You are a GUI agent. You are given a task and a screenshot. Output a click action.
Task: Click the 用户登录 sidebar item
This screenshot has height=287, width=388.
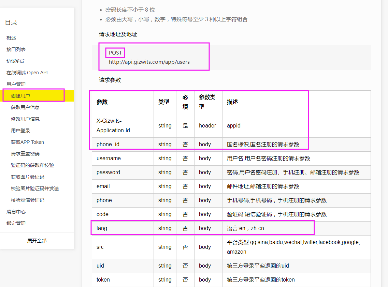pos(20,131)
